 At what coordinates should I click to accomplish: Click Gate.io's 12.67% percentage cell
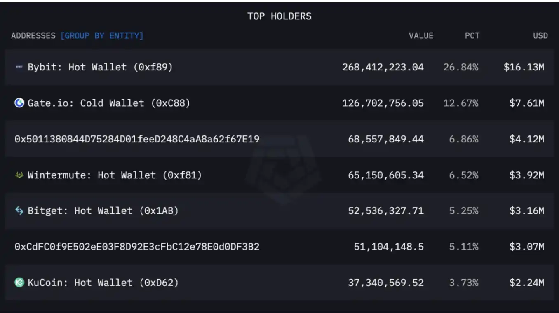[x=461, y=103]
